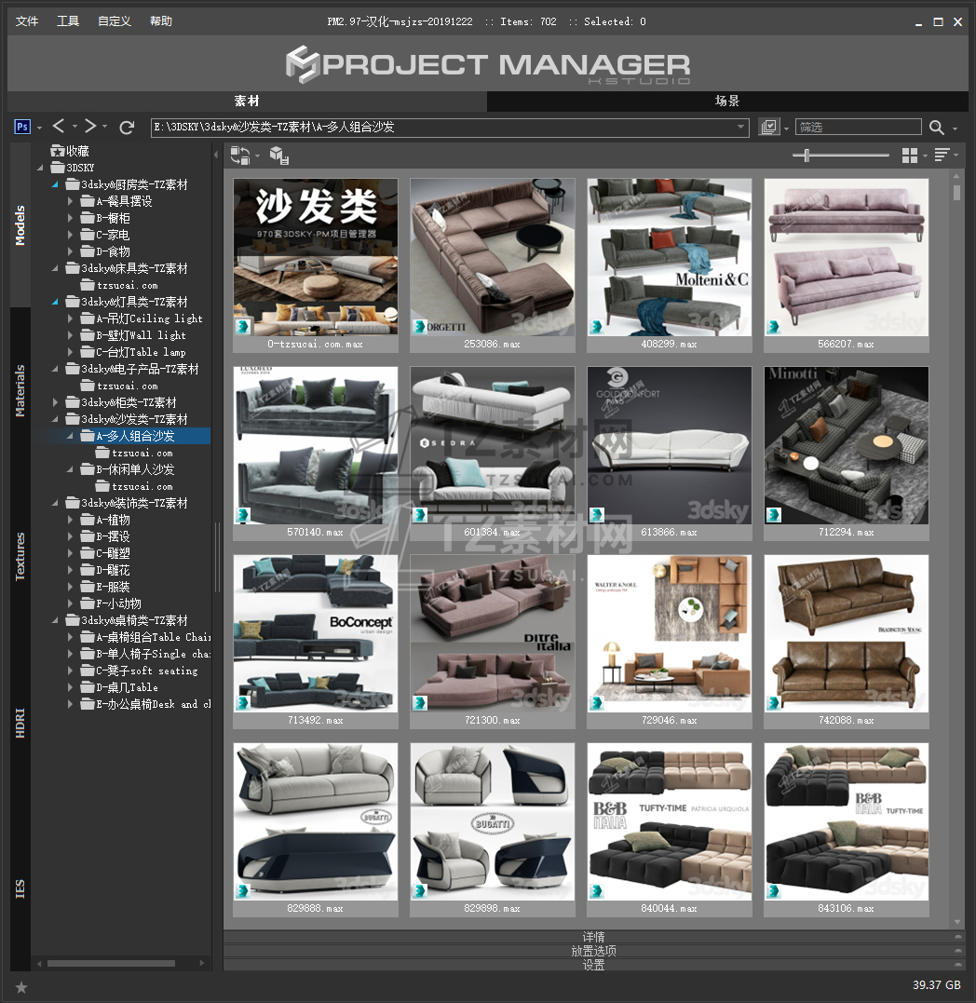Image resolution: width=976 pixels, height=1003 pixels.
Task: Open the 帮助 menu
Action: [x=161, y=21]
